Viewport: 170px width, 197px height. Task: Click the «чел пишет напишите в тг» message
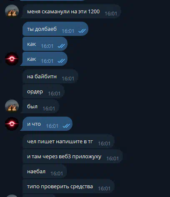[x=68, y=141]
